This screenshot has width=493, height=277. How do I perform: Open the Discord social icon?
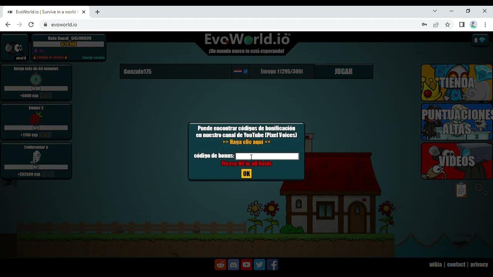233,264
